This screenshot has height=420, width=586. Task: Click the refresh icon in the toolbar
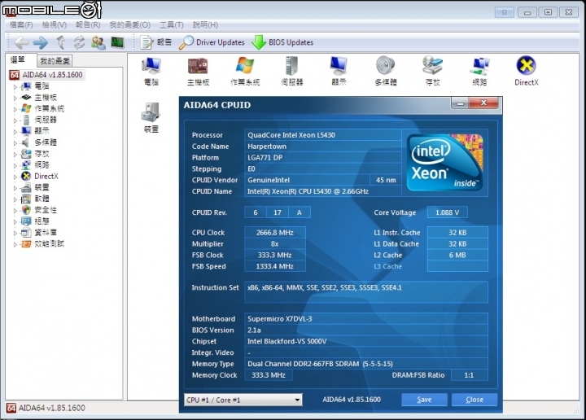79,42
